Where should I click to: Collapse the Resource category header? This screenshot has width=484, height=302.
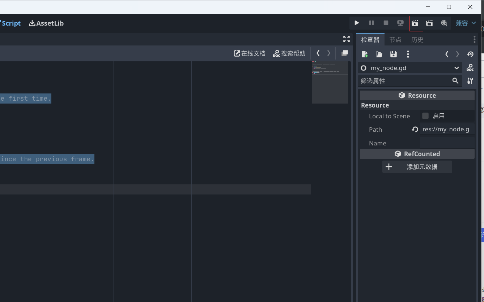tap(417, 95)
